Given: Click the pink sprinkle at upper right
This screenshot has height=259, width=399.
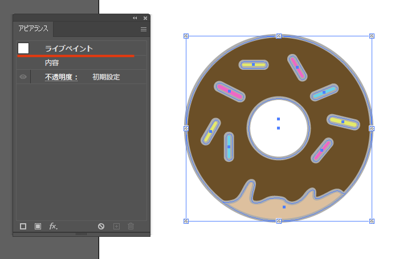Looking at the screenshot, I should [297, 68].
